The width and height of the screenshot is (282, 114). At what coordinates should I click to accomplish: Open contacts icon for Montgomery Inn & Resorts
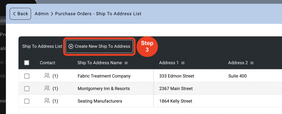47,88
